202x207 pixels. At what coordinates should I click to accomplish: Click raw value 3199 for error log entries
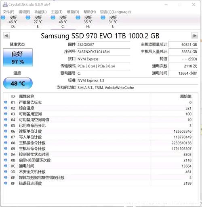coord(187,183)
